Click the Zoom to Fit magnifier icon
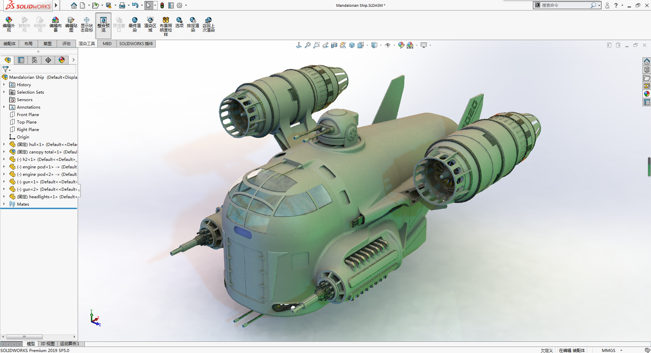 308,45
